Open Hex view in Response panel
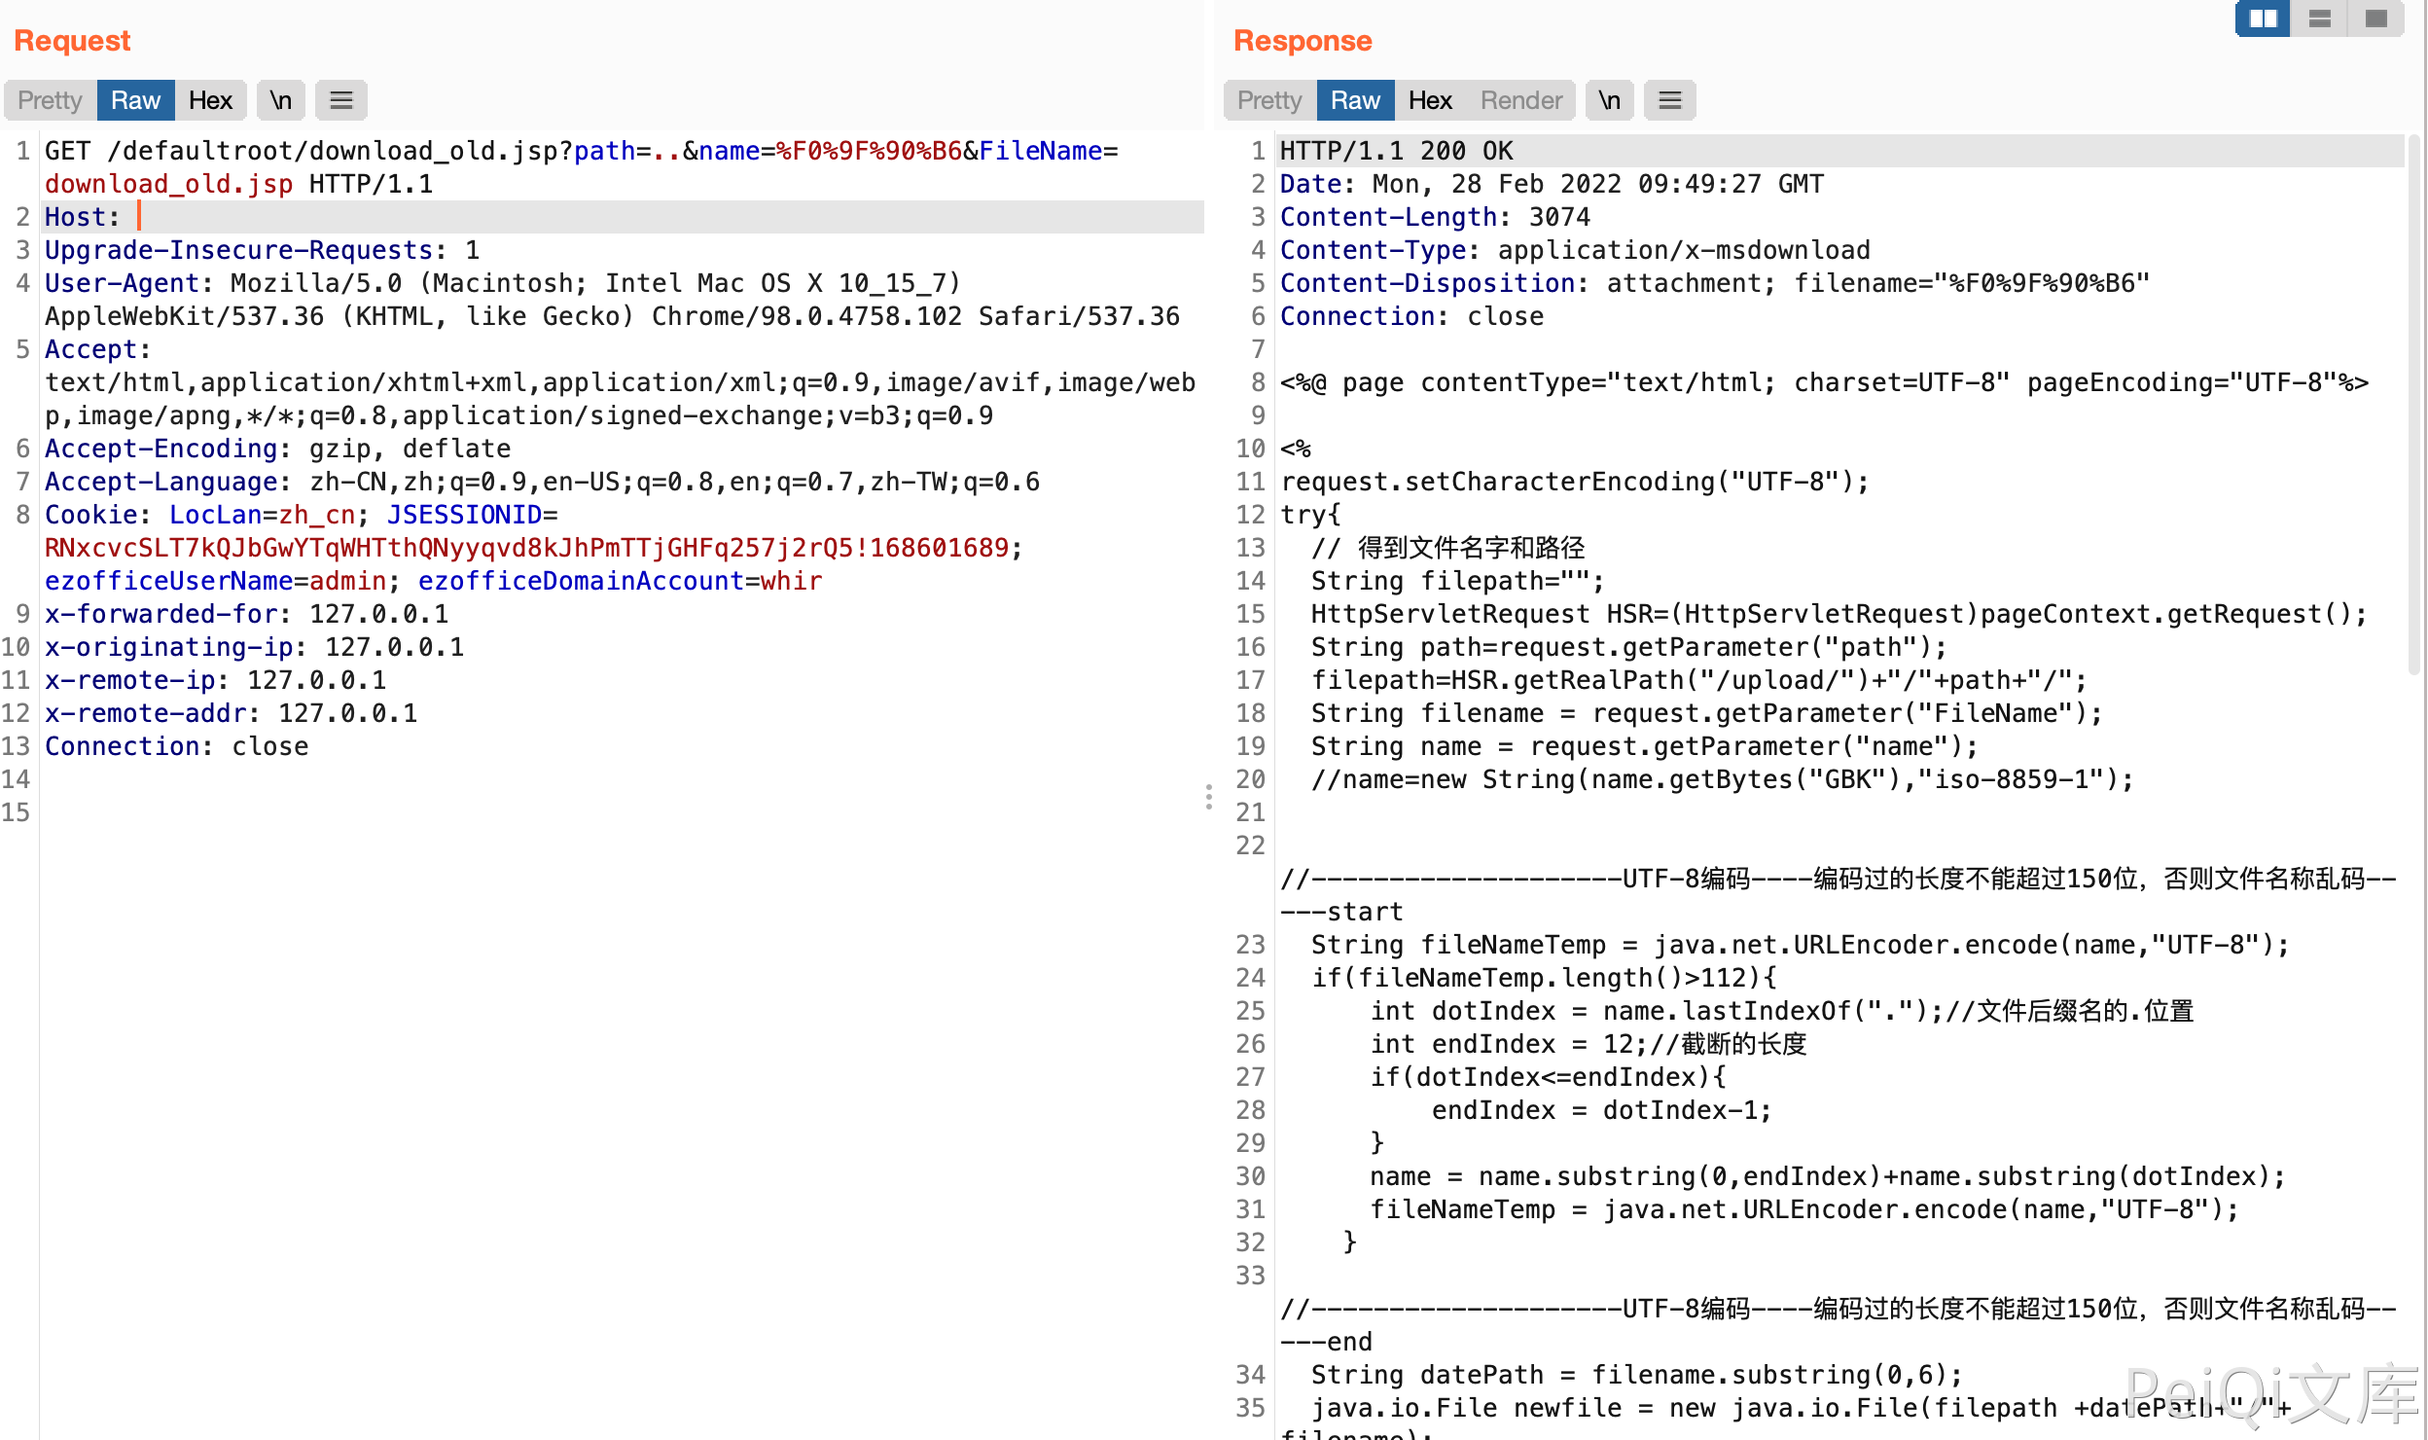The image size is (2428, 1440). pyautogui.click(x=1430, y=100)
